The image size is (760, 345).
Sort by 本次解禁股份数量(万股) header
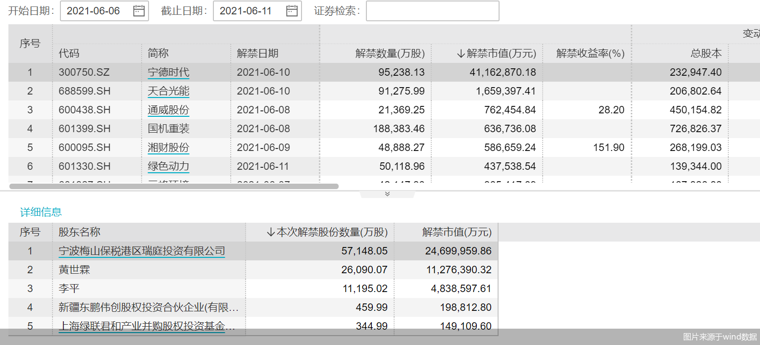[327, 232]
